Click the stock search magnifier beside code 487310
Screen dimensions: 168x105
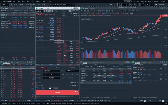click(44, 11)
